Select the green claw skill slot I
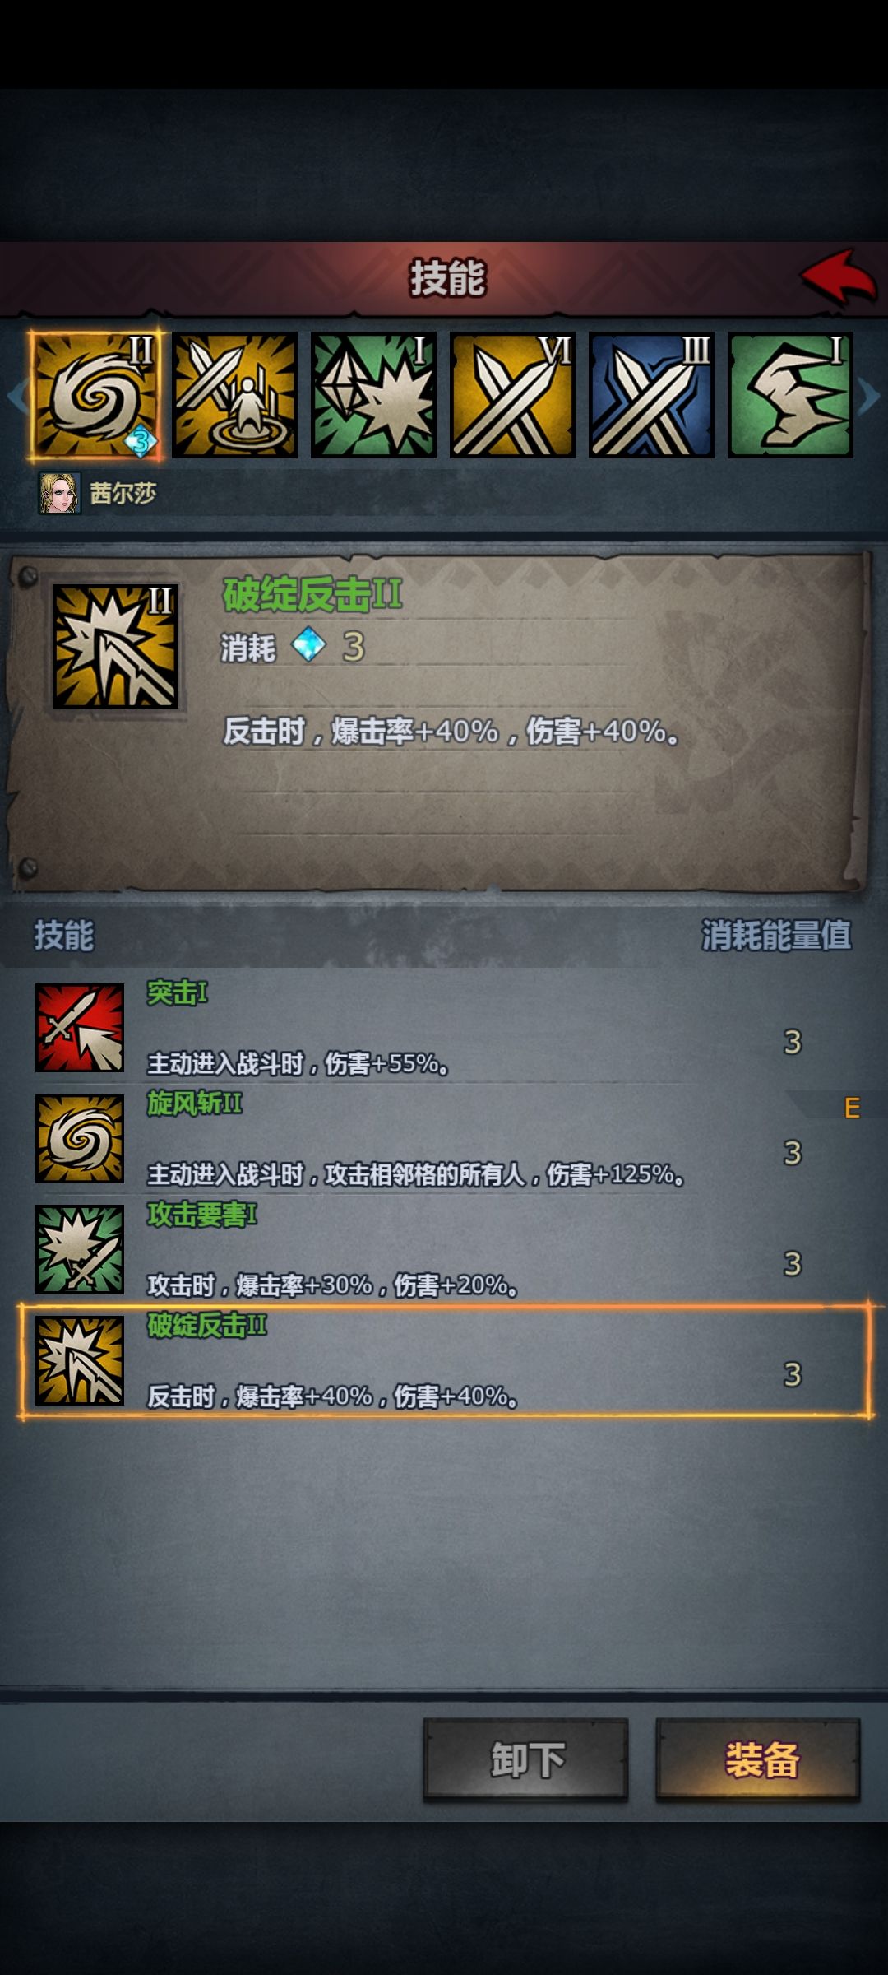This screenshot has width=888, height=1975. click(x=790, y=395)
